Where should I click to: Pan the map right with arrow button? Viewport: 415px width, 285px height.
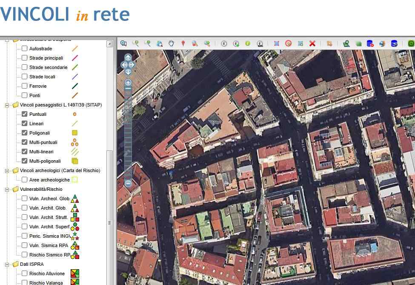pos(132,65)
